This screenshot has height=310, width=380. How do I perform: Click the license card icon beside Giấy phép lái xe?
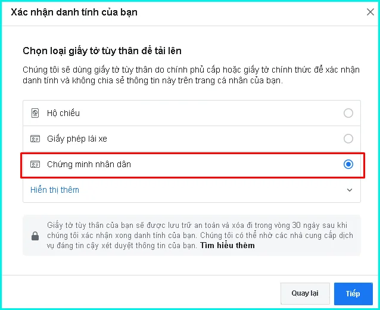35,139
